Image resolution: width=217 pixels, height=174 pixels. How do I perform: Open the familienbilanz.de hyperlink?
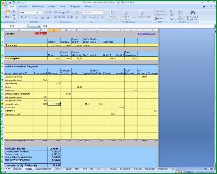(x=147, y=34)
